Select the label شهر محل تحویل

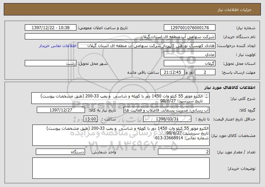[x=93, y=63]
